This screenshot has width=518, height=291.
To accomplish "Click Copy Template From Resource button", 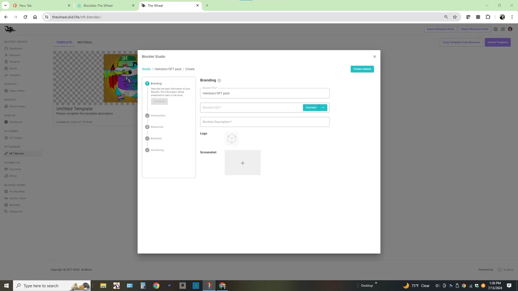I will click(x=461, y=42).
